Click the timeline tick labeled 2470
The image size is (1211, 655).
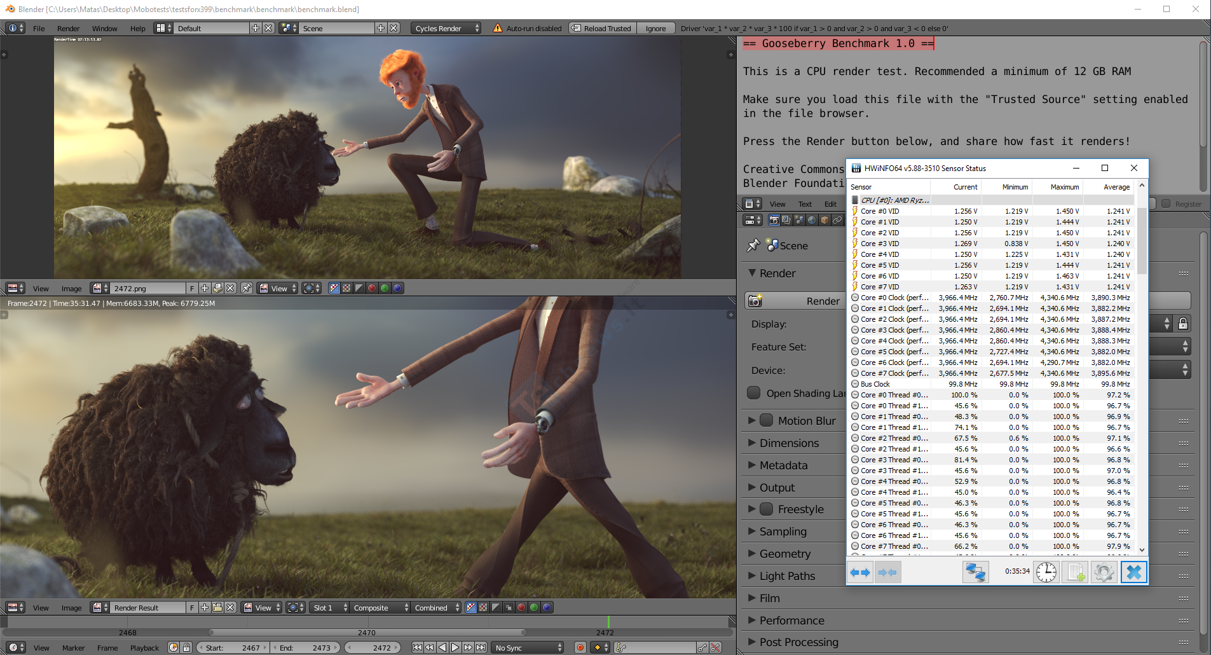tap(366, 633)
